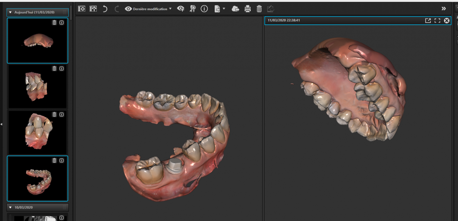Click the print icon in the toolbar
Viewport: 458px width, 221px height.
click(x=248, y=9)
